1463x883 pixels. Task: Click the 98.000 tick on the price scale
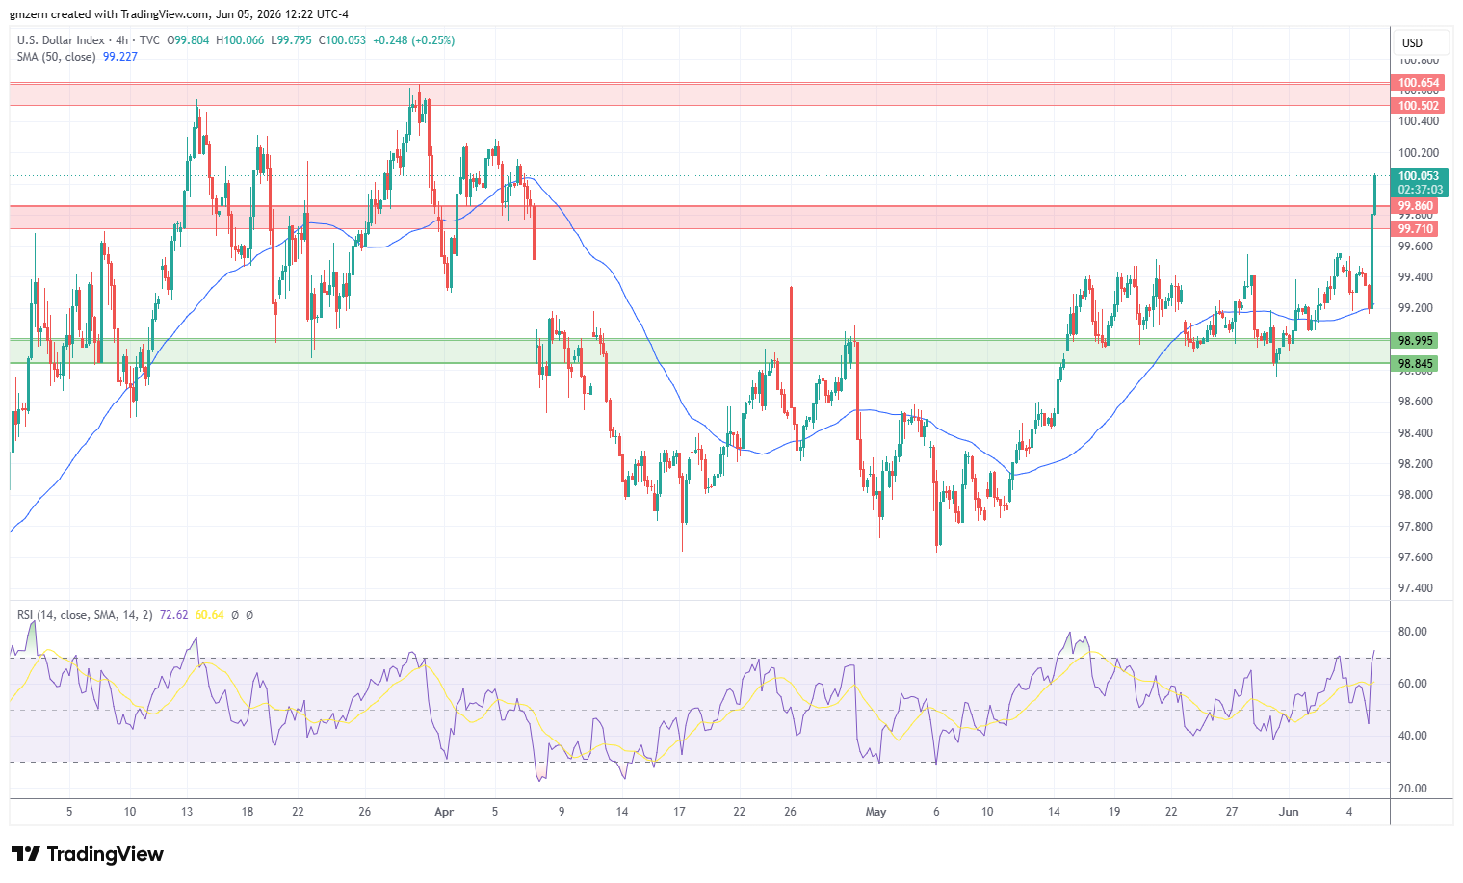pyautogui.click(x=1416, y=496)
